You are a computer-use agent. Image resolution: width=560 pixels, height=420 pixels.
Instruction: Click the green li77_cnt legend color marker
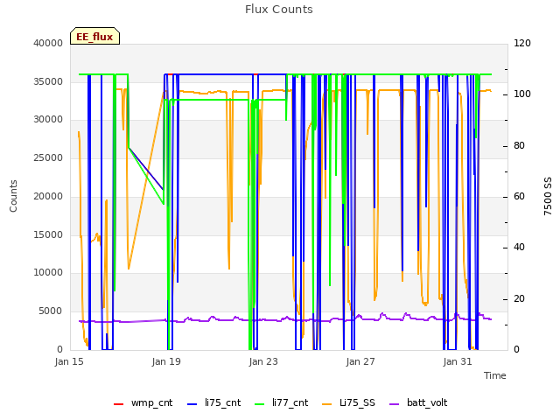point(260,404)
